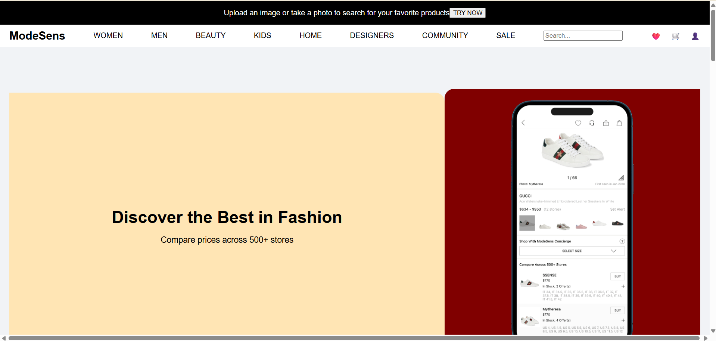Click the heart icon on the phone product page

[x=578, y=123]
